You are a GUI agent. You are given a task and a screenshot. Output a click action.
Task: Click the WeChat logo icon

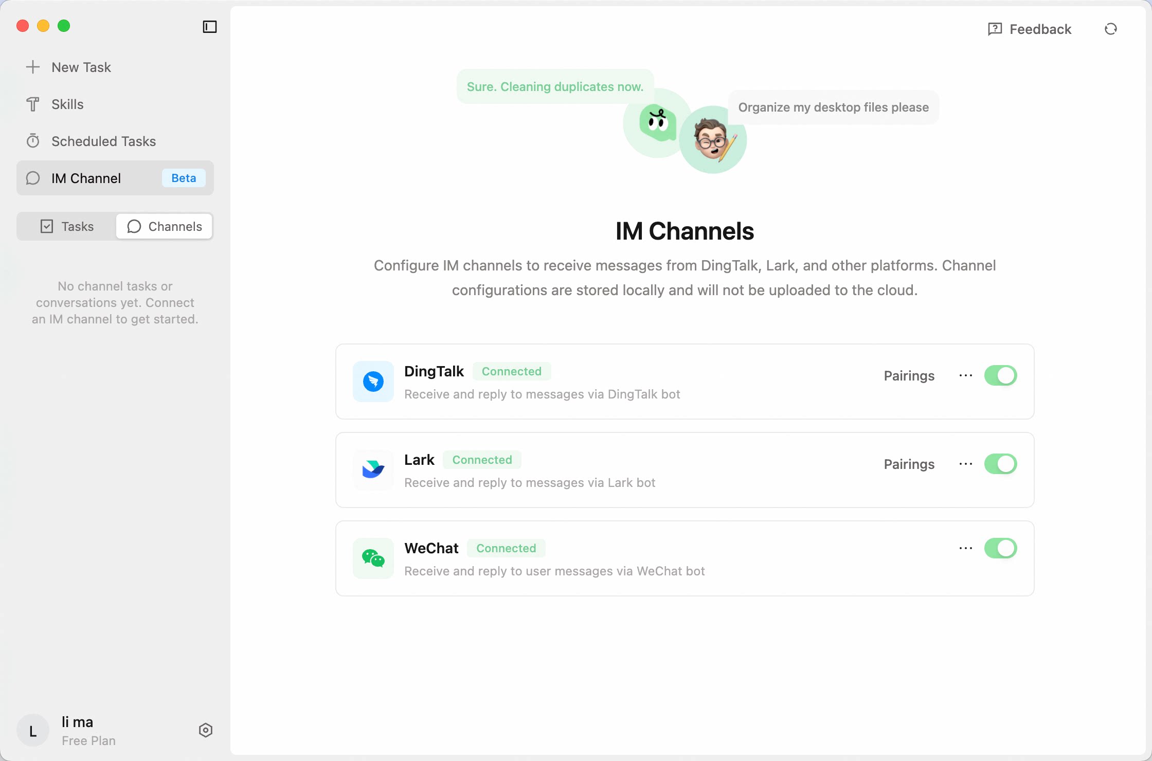372,558
